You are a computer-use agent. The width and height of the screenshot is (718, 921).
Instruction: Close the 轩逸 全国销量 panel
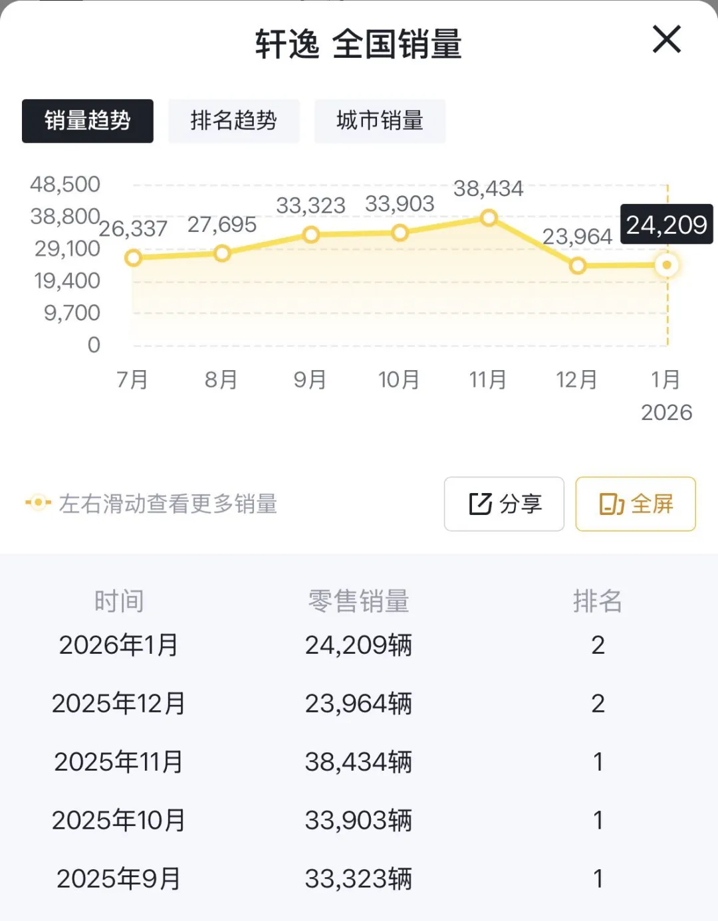(666, 39)
